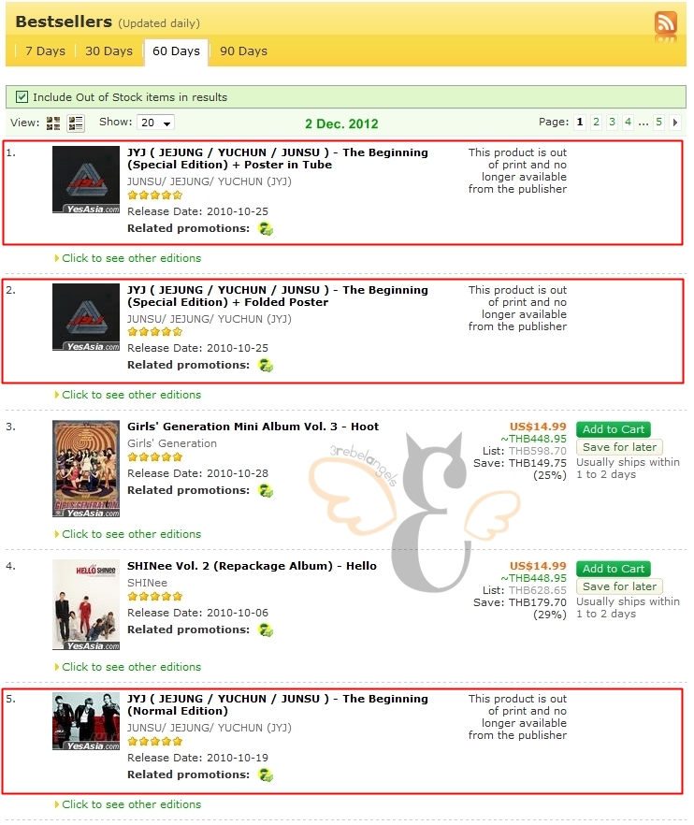Uncheck Include Out of Stock items

(x=22, y=97)
